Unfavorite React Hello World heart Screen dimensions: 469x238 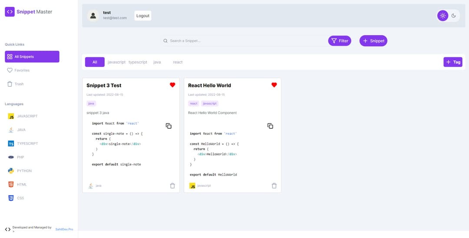tap(274, 85)
